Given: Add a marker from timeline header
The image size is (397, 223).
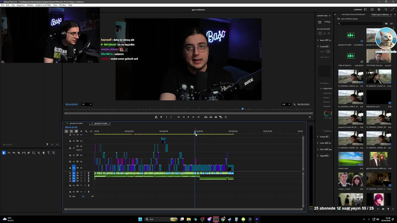Looking at the screenshot, I should (x=81, y=131).
